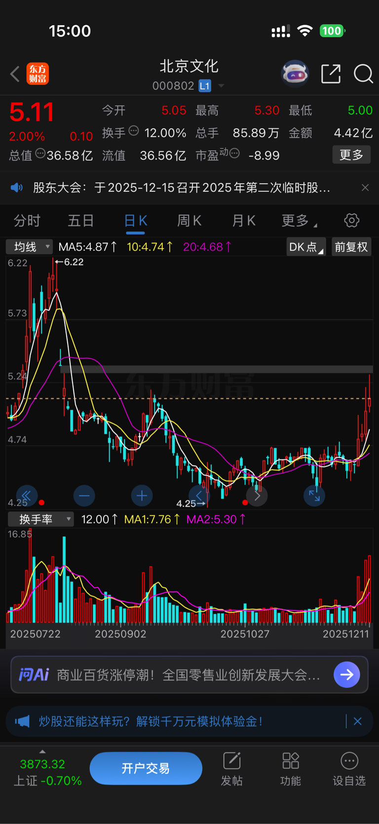Open search with the magnifier icon
This screenshot has height=824, width=379.
[363, 74]
